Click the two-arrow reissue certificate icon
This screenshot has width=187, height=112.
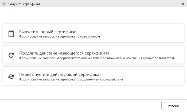click(11, 77)
